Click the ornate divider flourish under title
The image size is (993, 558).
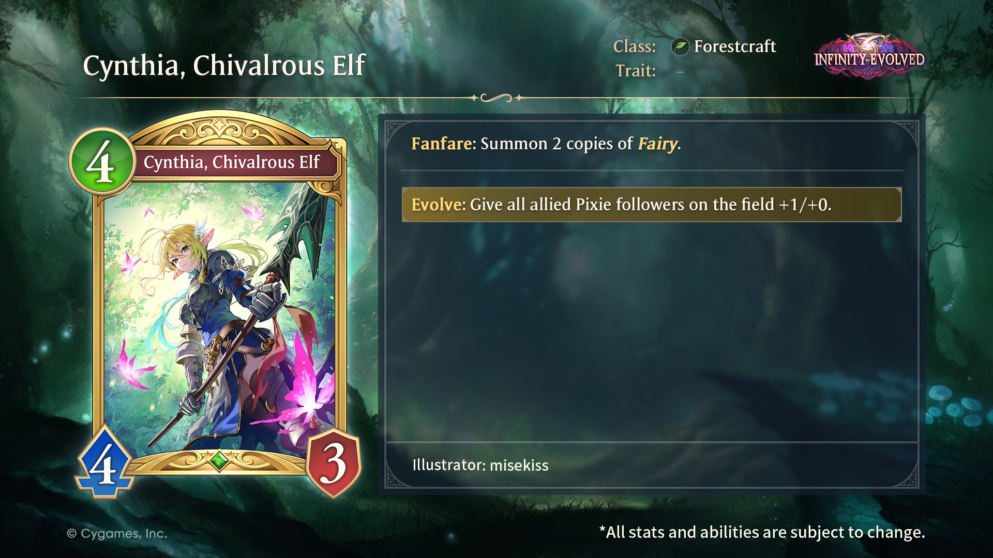tap(496, 98)
